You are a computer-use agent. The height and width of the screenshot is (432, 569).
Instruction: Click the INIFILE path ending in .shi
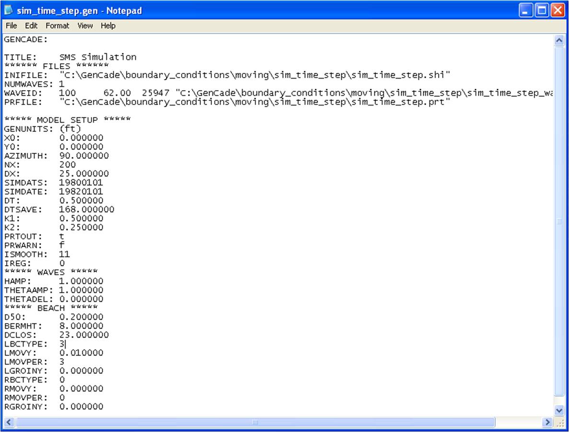(255, 75)
